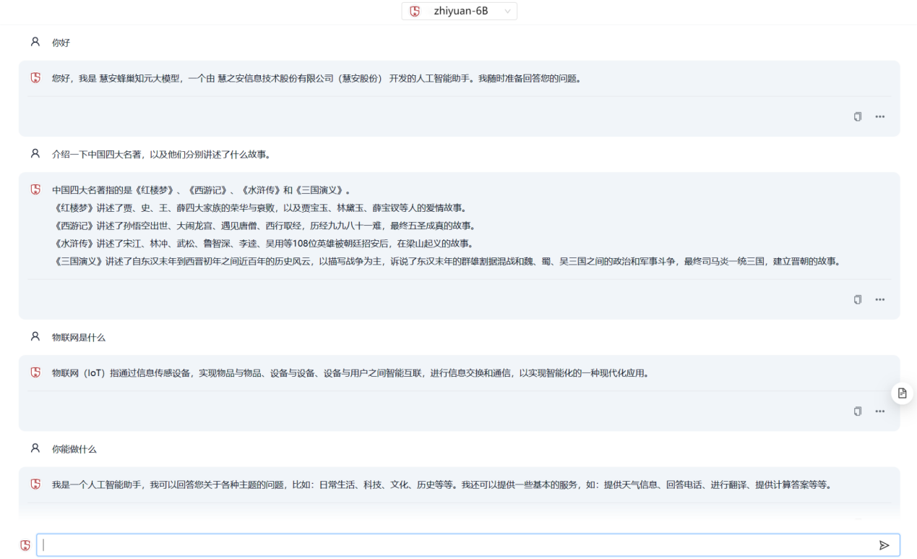Click the user avatar beside 物联网是什么
This screenshot has width=917, height=559.
point(35,337)
